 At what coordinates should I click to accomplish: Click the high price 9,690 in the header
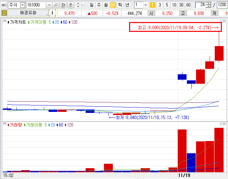point(199,13)
